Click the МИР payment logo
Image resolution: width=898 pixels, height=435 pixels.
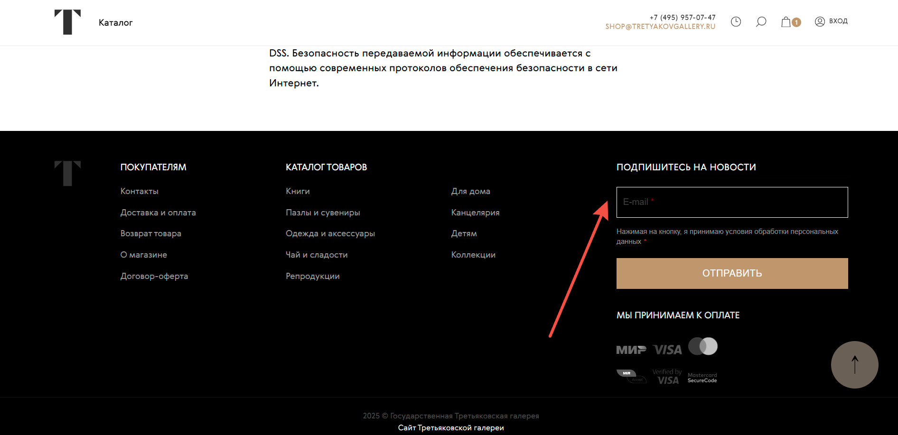(x=631, y=350)
